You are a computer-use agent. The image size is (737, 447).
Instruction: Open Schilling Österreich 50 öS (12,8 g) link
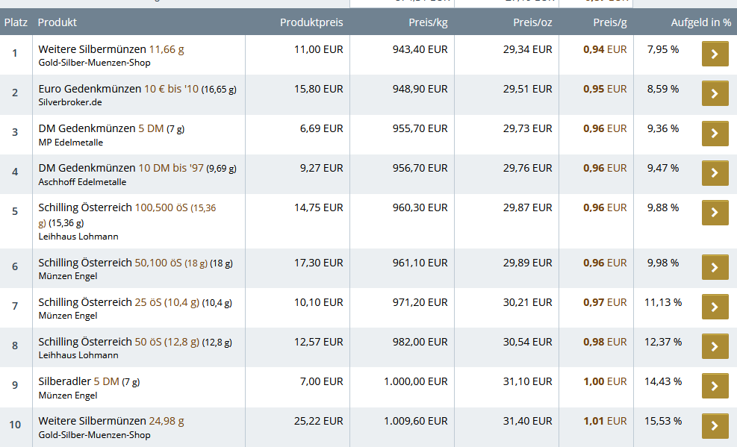(x=135, y=342)
